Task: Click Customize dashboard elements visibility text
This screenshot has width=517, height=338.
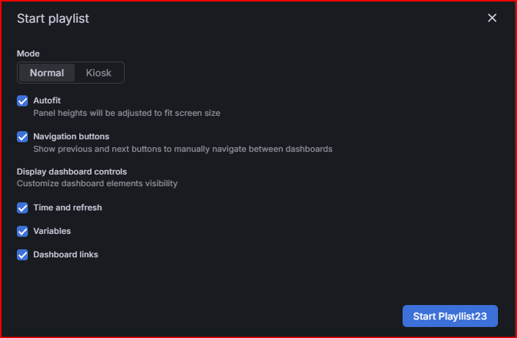Action: [x=97, y=183]
